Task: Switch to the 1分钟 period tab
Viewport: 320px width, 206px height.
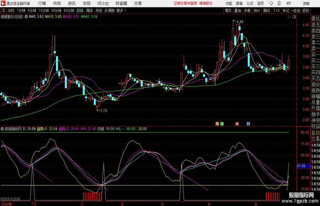Action: click(x=21, y=10)
